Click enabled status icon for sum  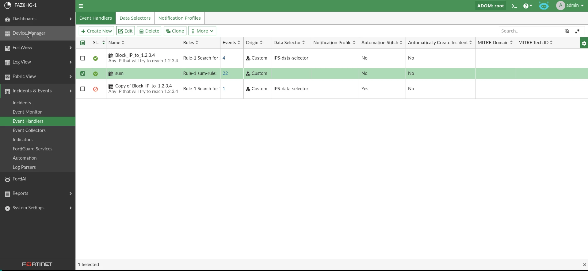coord(96,73)
